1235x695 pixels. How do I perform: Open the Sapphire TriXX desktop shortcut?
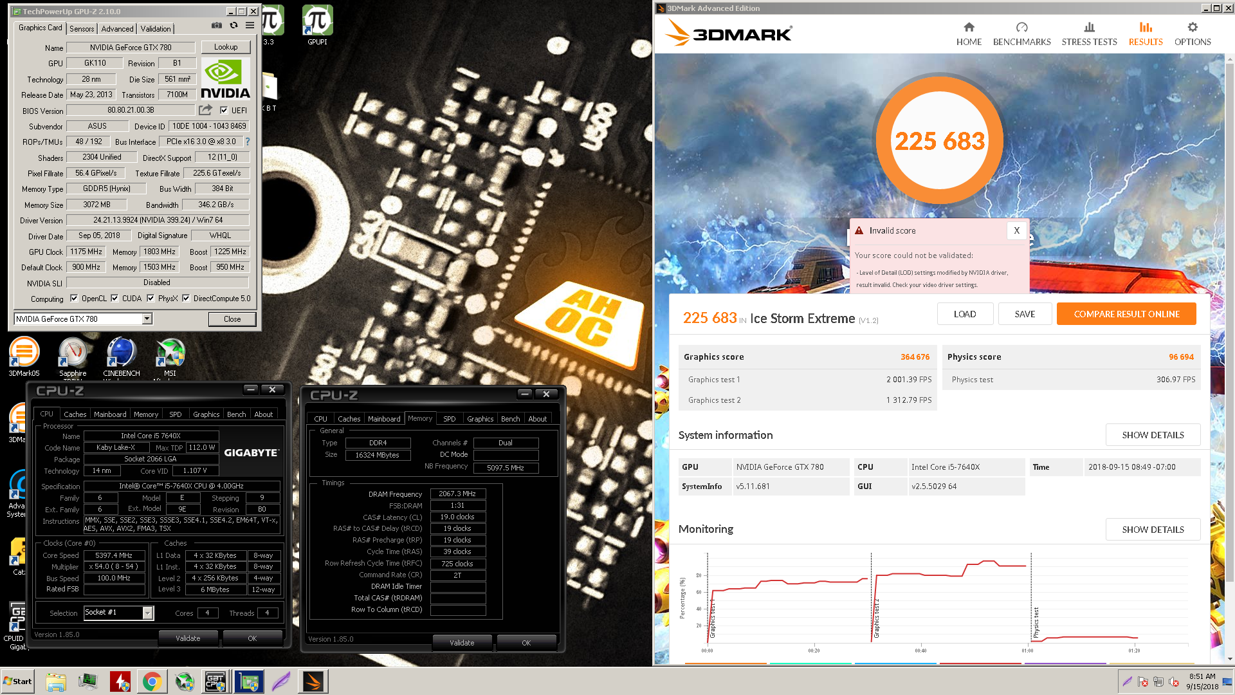(73, 357)
